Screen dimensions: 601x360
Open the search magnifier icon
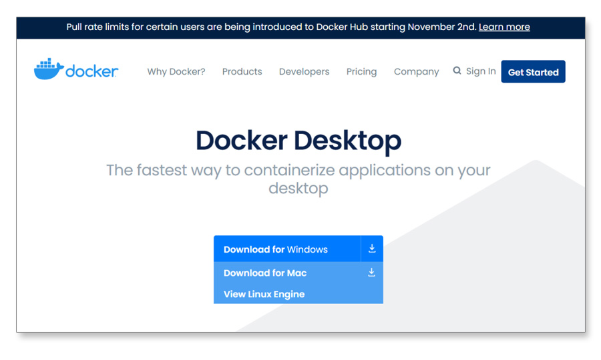457,71
